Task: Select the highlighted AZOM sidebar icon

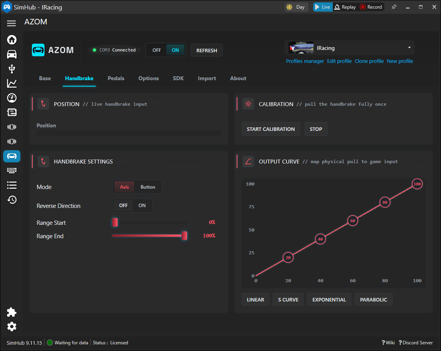Action: click(11, 156)
